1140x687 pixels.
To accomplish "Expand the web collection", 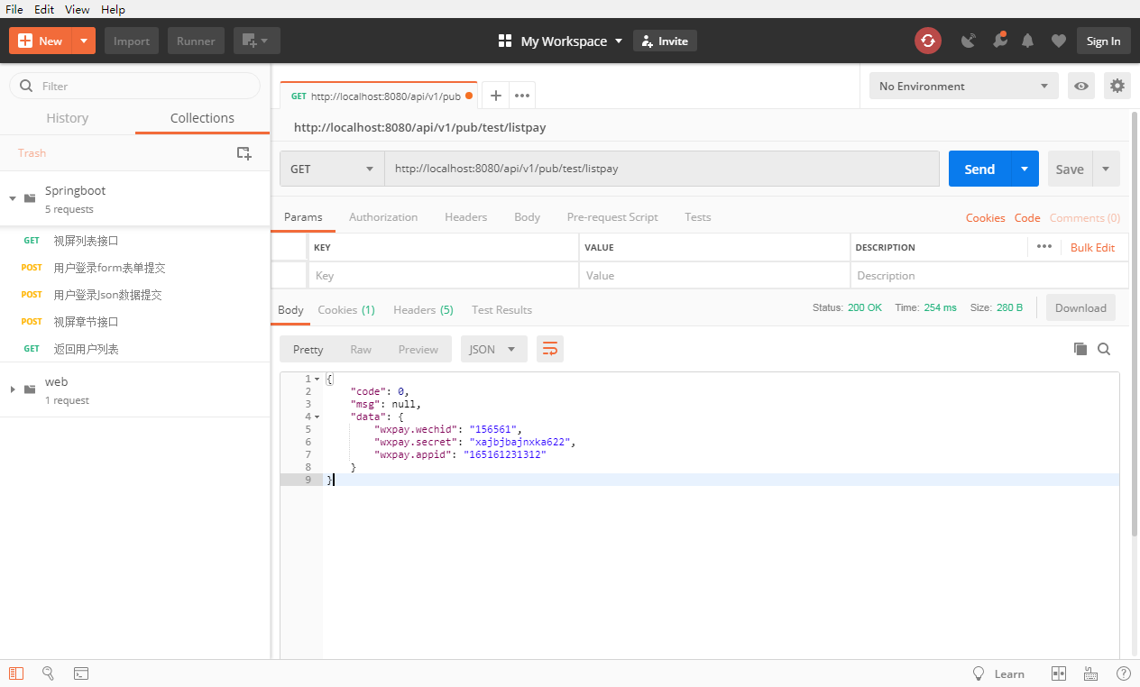I will (13, 389).
